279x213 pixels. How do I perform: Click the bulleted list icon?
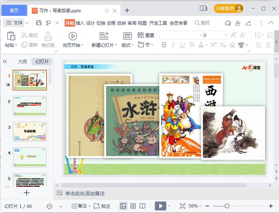click(258, 35)
